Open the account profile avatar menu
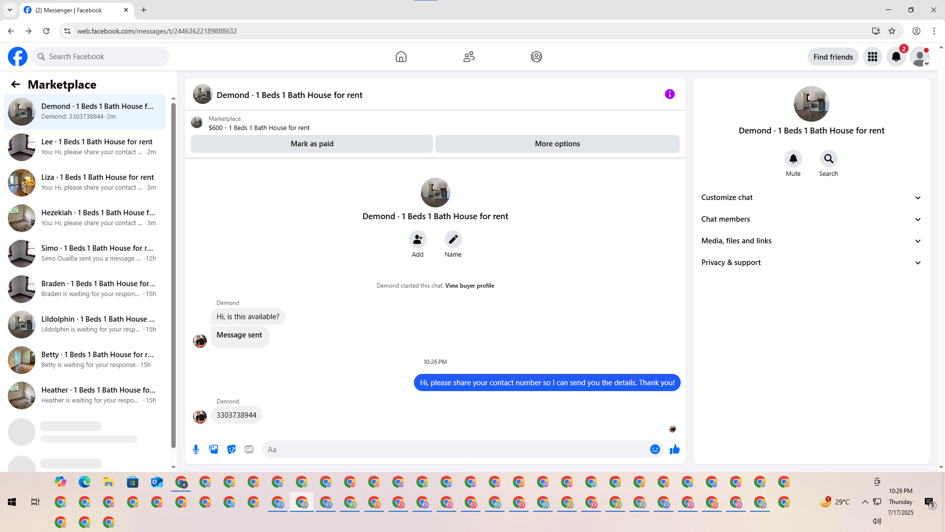 920,57
